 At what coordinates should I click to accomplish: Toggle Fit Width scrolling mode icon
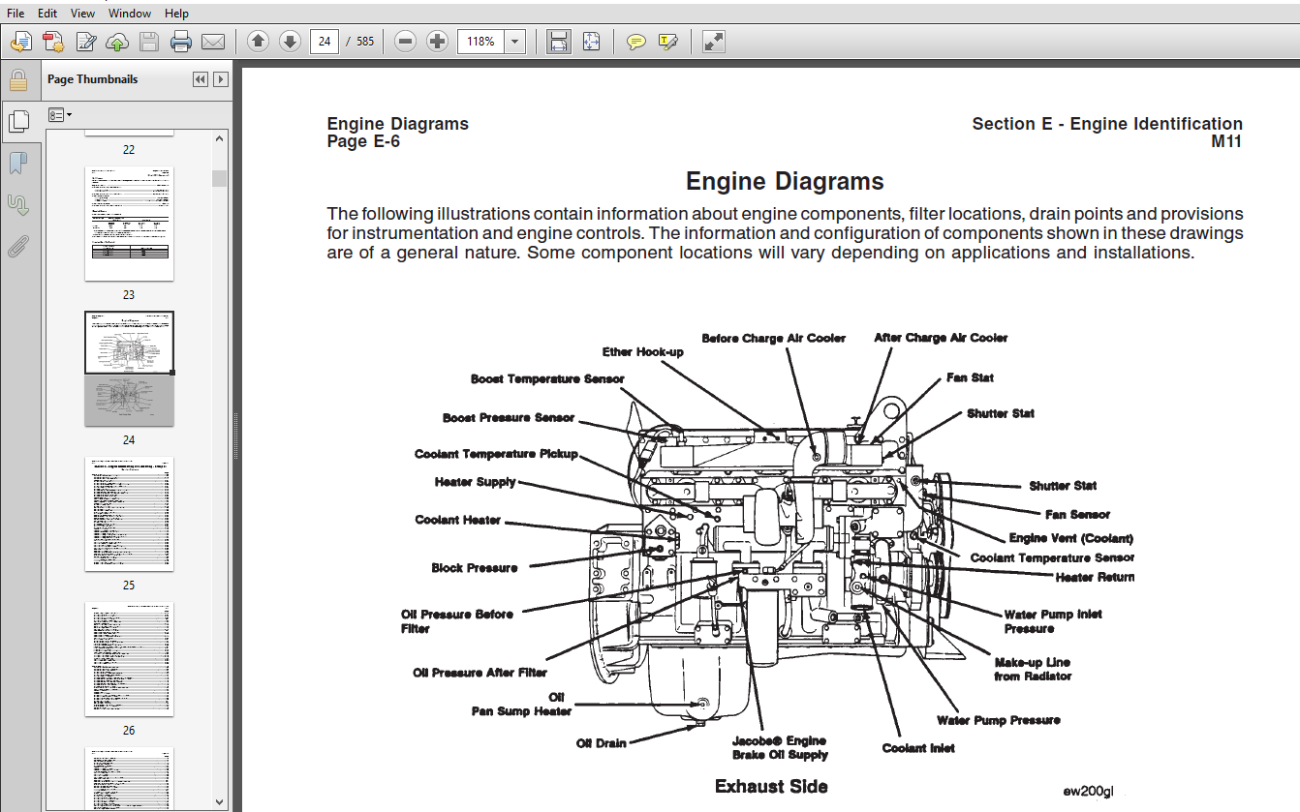click(559, 42)
